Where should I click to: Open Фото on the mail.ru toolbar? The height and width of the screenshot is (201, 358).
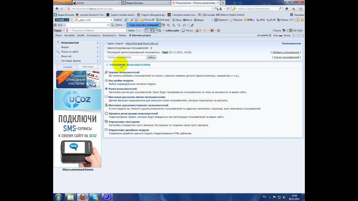(x=188, y=20)
